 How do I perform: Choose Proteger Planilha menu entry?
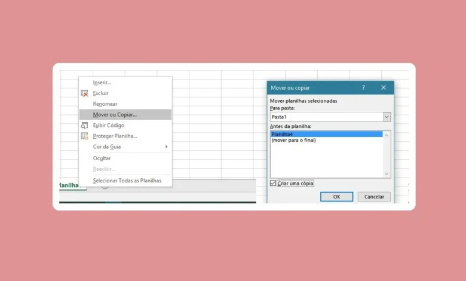125,136
